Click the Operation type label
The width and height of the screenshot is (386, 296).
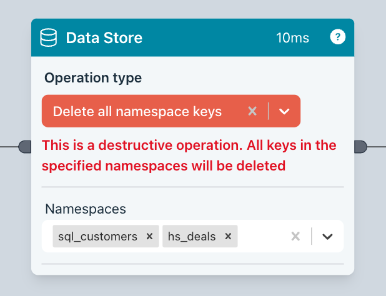(93, 78)
